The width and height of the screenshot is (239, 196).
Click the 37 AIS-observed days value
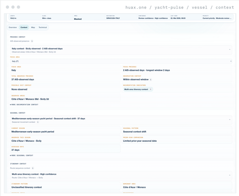tap(23, 79)
